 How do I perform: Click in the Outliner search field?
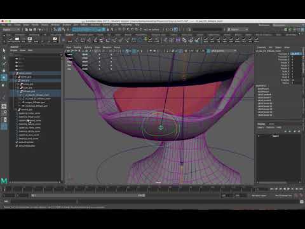click(x=36, y=55)
